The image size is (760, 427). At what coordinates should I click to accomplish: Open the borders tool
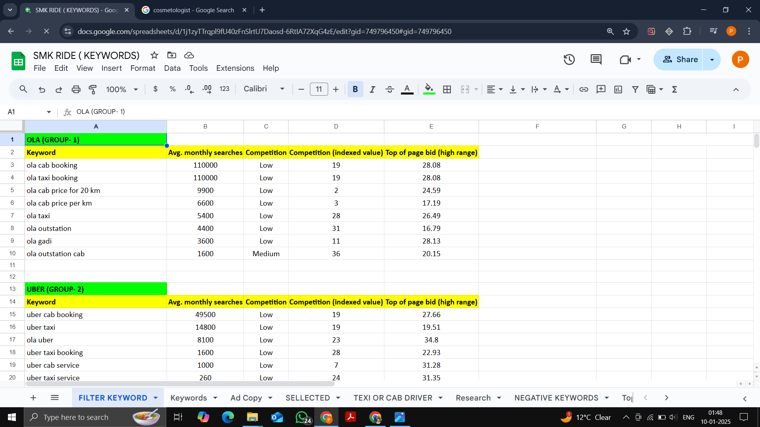coord(447,89)
